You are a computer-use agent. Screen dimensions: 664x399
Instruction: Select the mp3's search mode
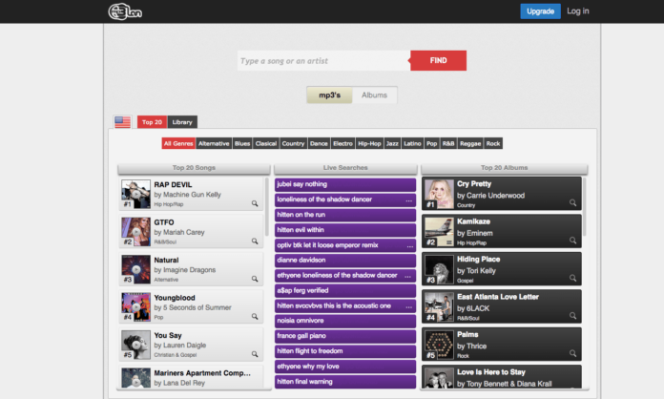[329, 95]
